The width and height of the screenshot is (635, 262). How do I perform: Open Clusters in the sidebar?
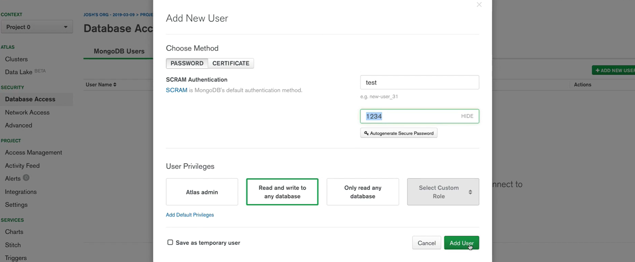pyautogui.click(x=16, y=59)
